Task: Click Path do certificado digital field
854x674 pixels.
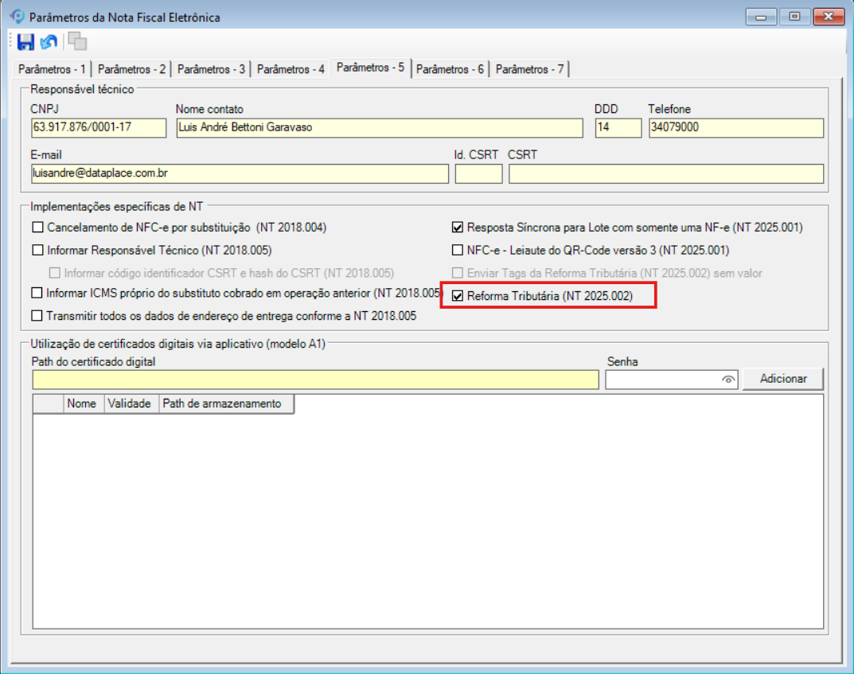Action: click(315, 380)
